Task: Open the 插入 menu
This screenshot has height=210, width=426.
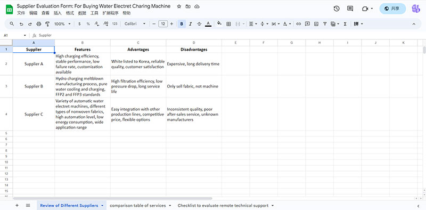Action: coord(58,13)
